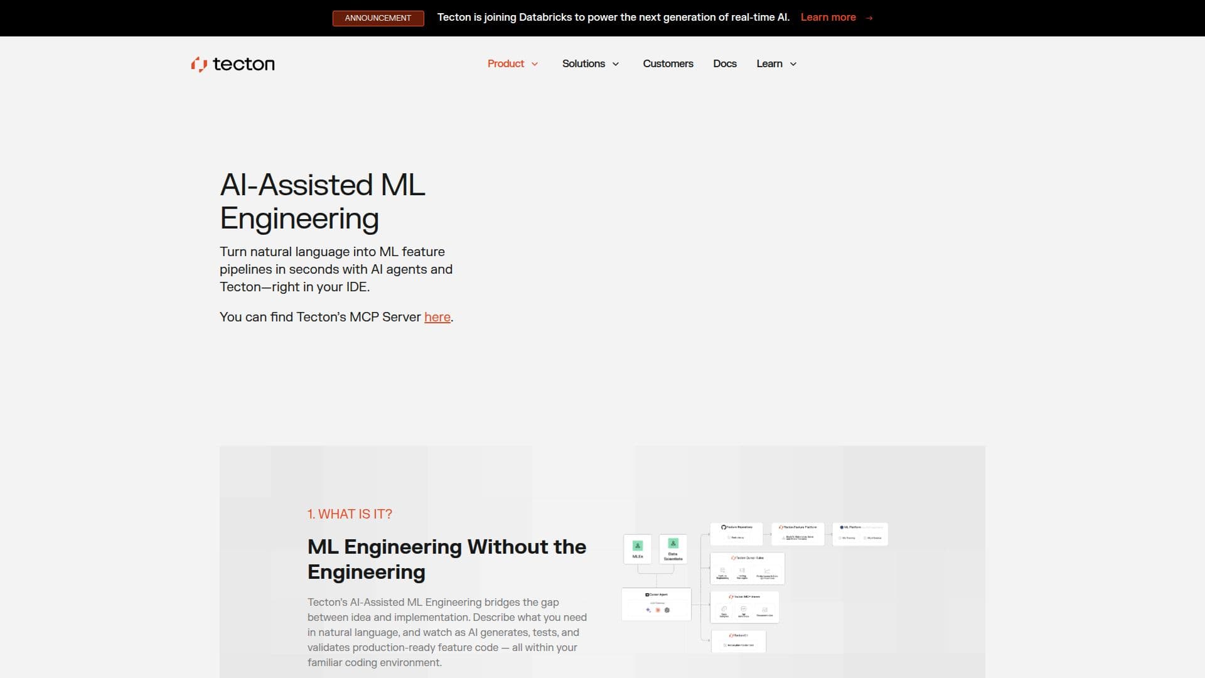Open the Docs link in navigation
This screenshot has height=678, width=1205.
[x=725, y=63]
